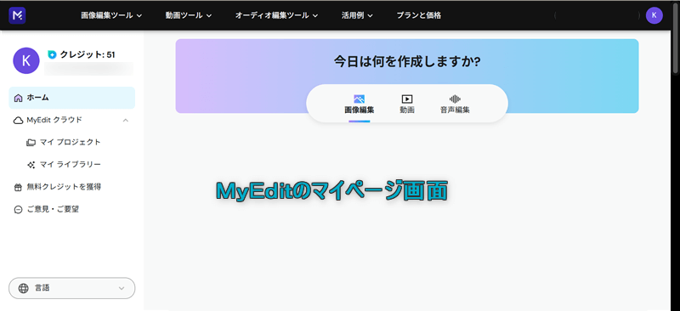Open マイ プロジェクト
Screen dimensions: 680x311
click(70, 142)
